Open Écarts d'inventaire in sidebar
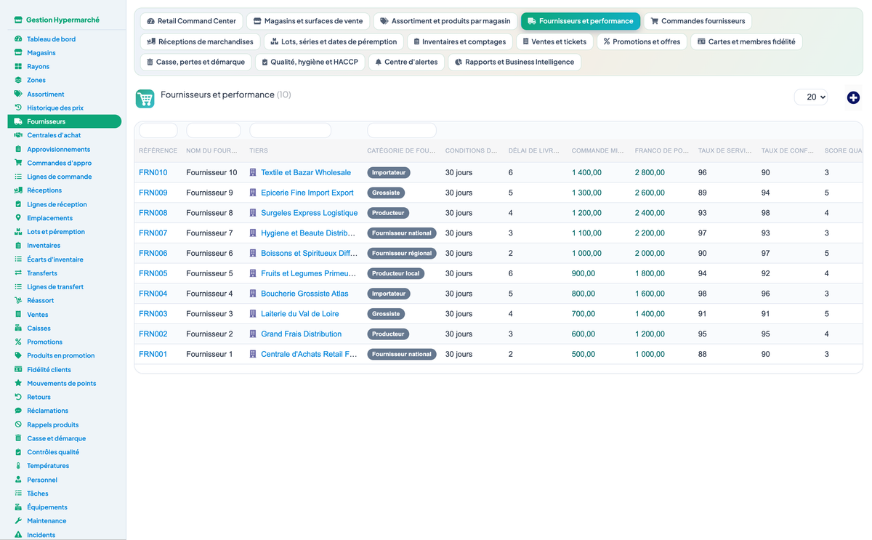This screenshot has height=540, width=872. 55,259
